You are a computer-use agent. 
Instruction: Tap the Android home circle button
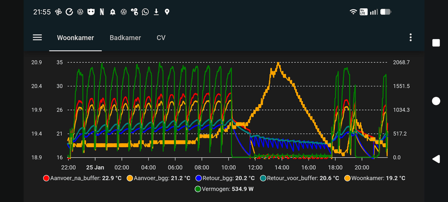436,101
